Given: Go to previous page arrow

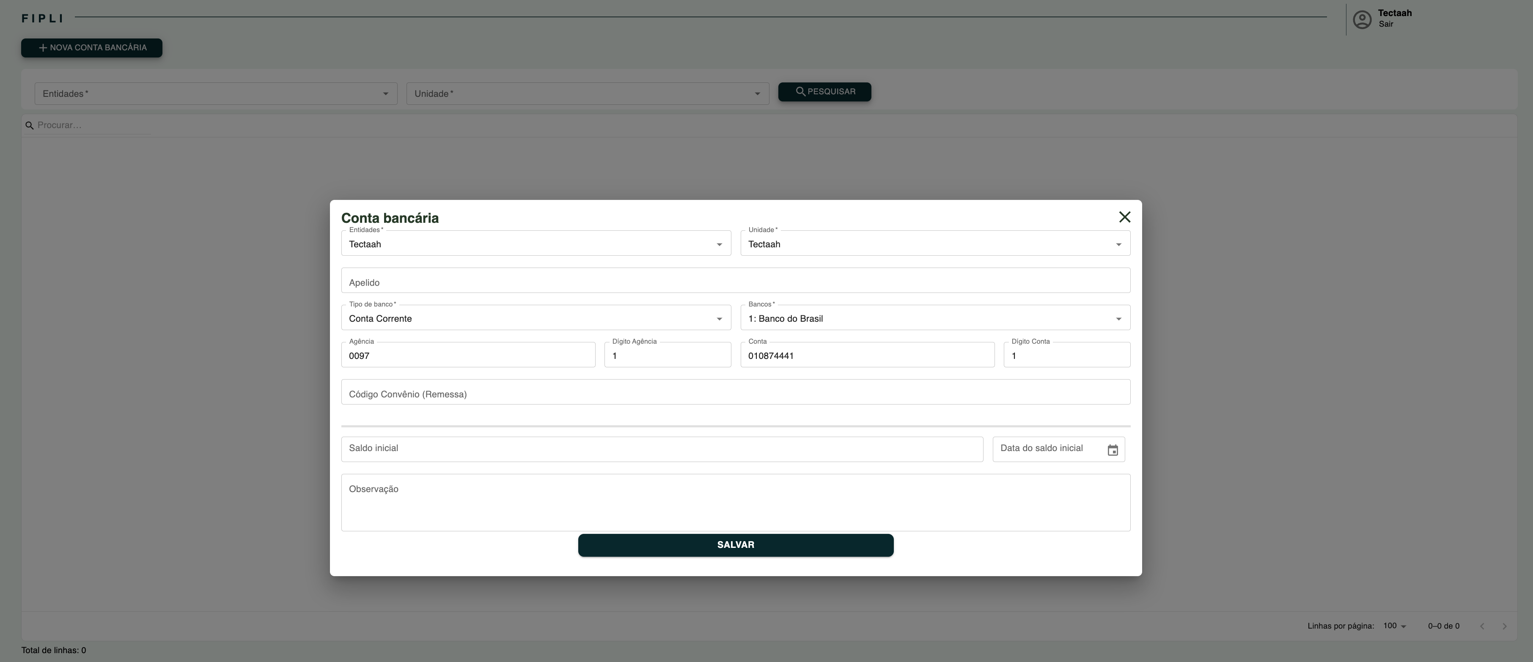Looking at the screenshot, I should [x=1482, y=626].
